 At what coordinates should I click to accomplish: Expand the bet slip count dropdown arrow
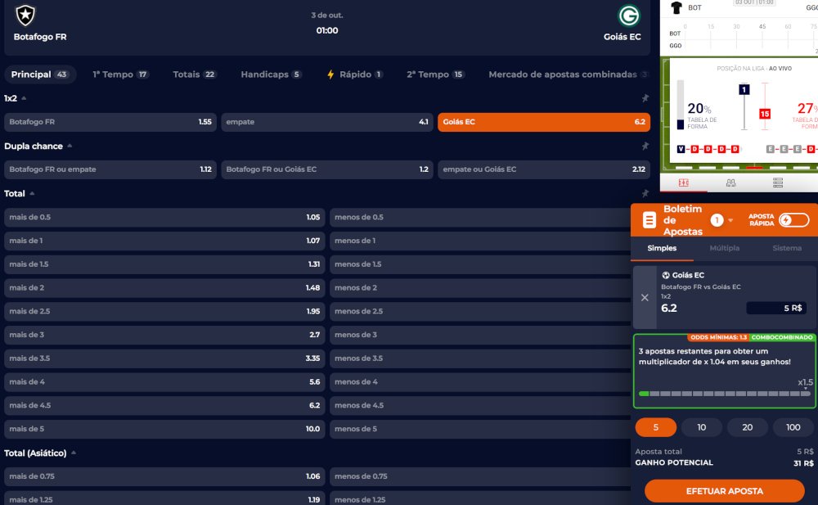[730, 220]
